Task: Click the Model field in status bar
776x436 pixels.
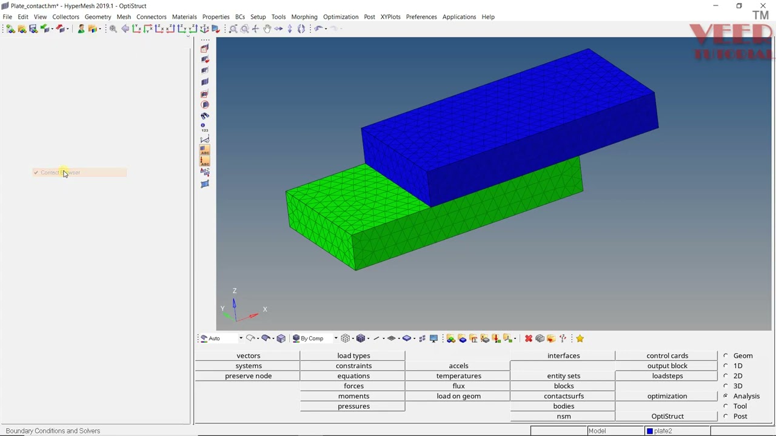Action: click(x=615, y=431)
